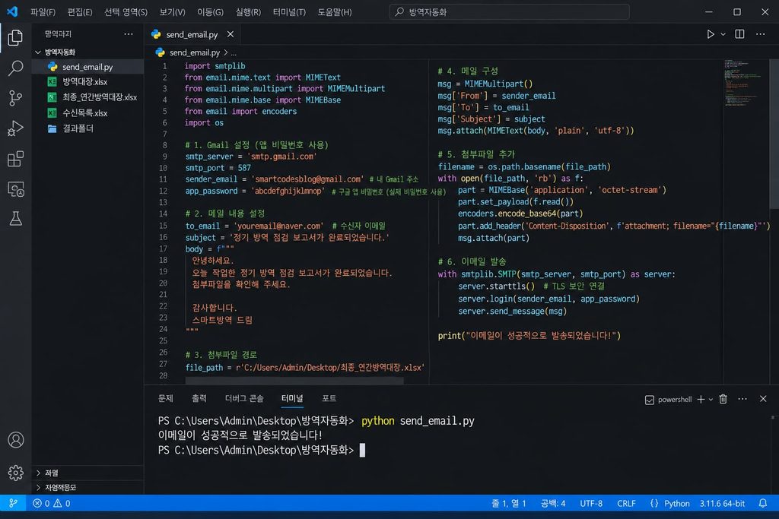
Task: Expand the 개요 outline section
Action: tap(38, 473)
